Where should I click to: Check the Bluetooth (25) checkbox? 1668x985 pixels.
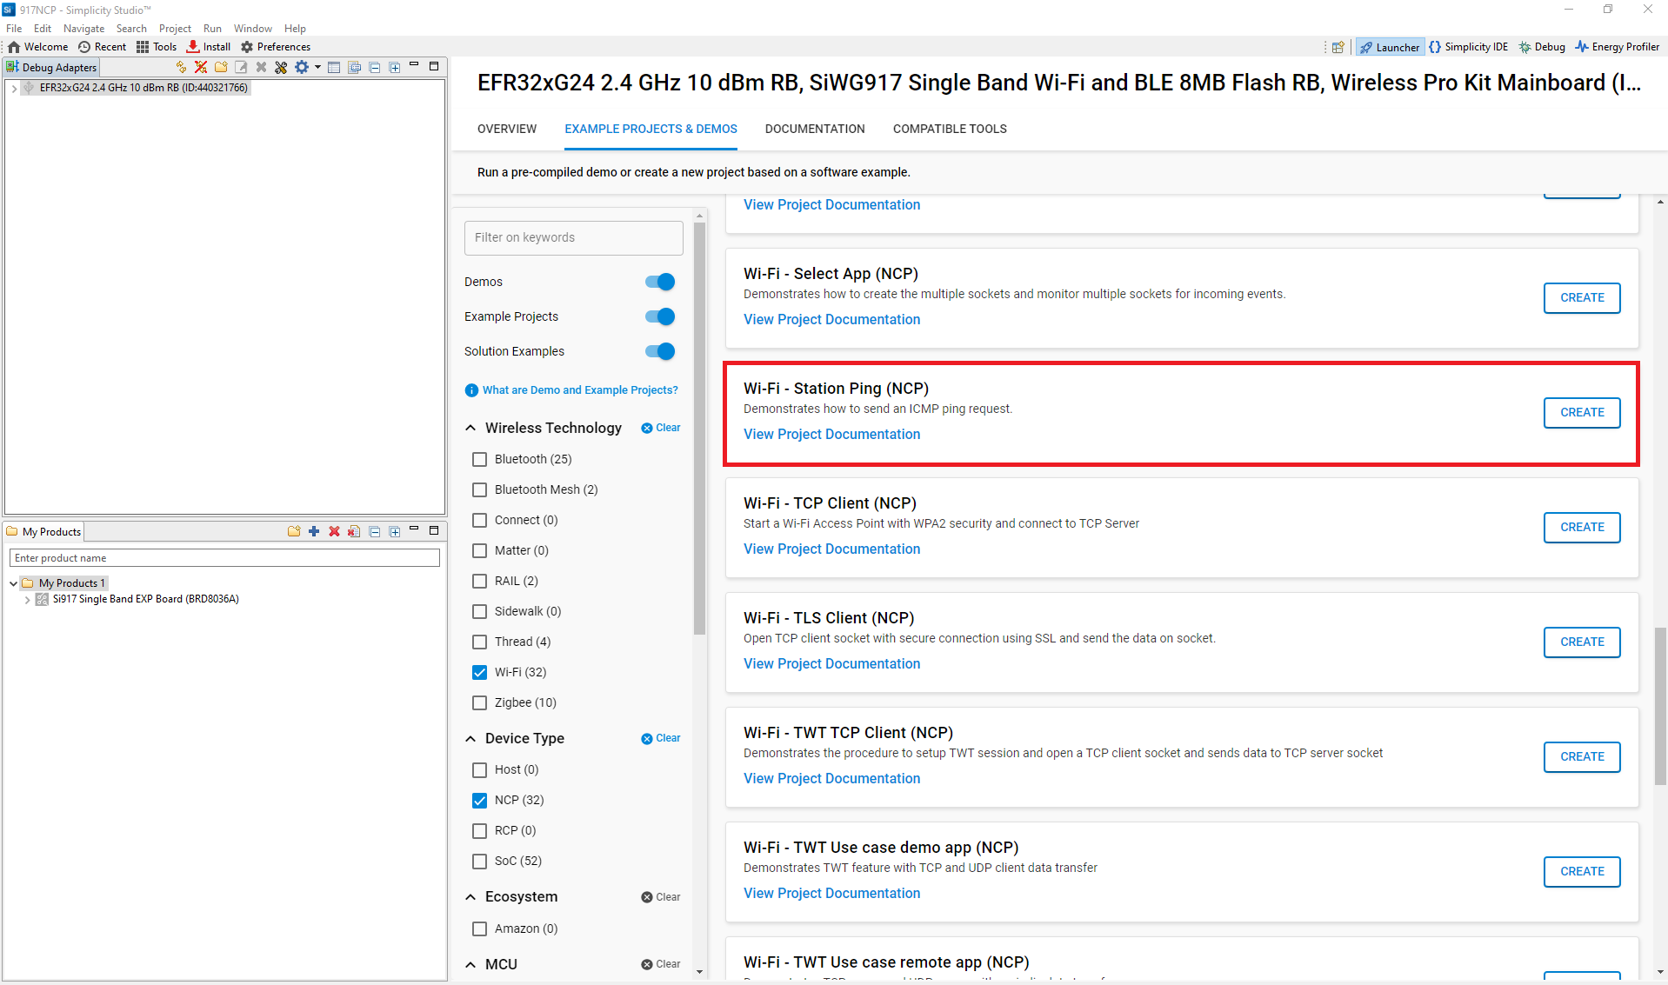479,459
